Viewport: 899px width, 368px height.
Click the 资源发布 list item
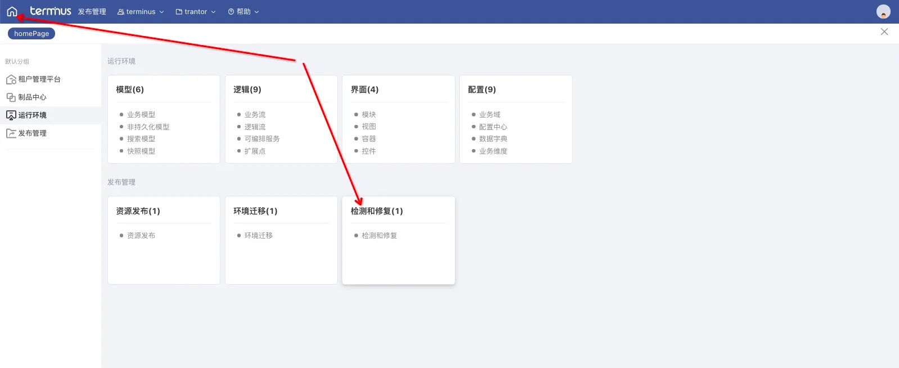[x=141, y=236]
